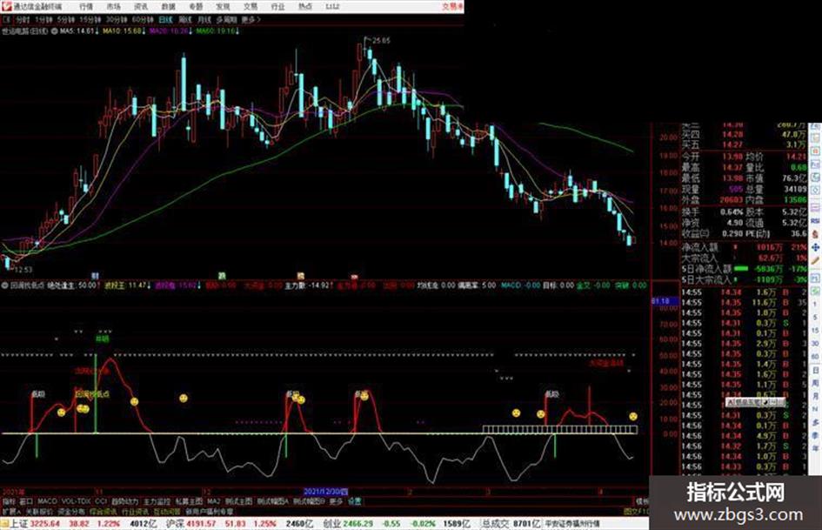Select the 30分钟 period tab

(117, 20)
